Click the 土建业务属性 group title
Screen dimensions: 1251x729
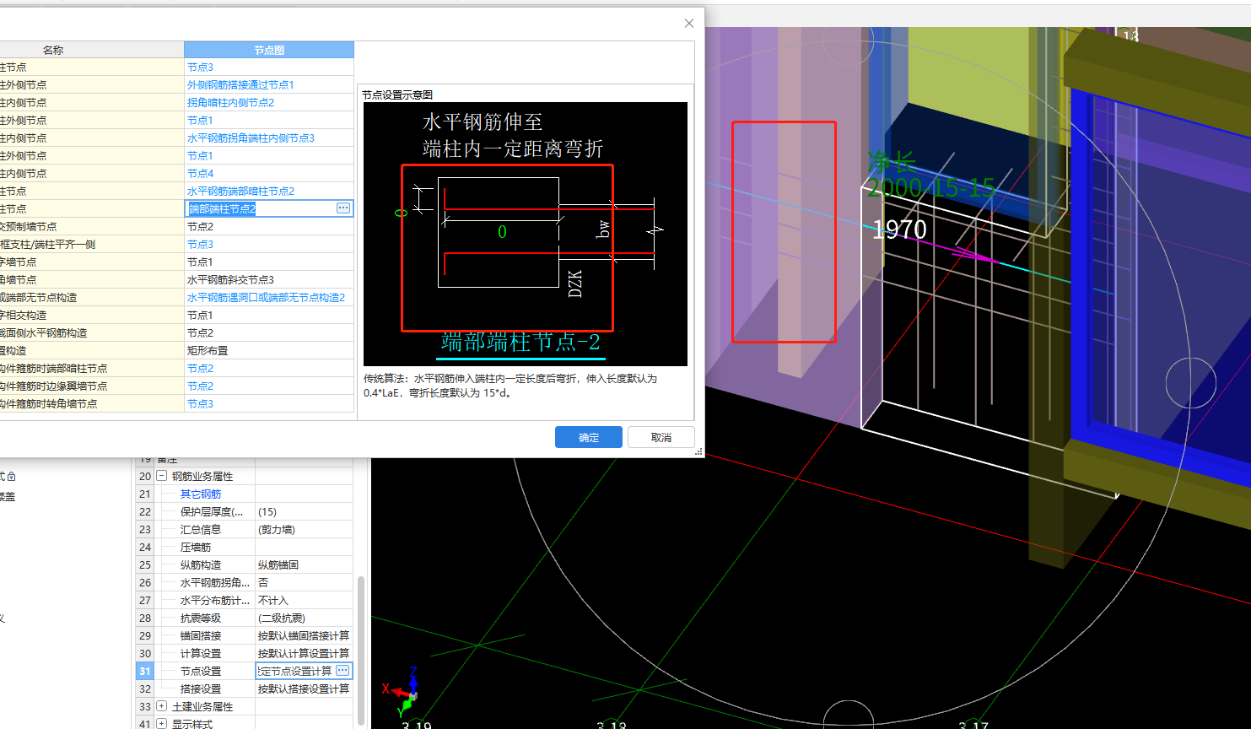pos(202,707)
